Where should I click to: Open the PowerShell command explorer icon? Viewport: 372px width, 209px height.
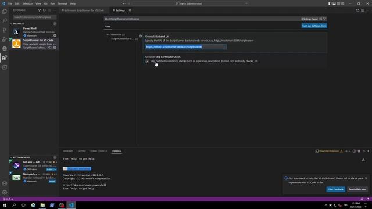(5, 67)
